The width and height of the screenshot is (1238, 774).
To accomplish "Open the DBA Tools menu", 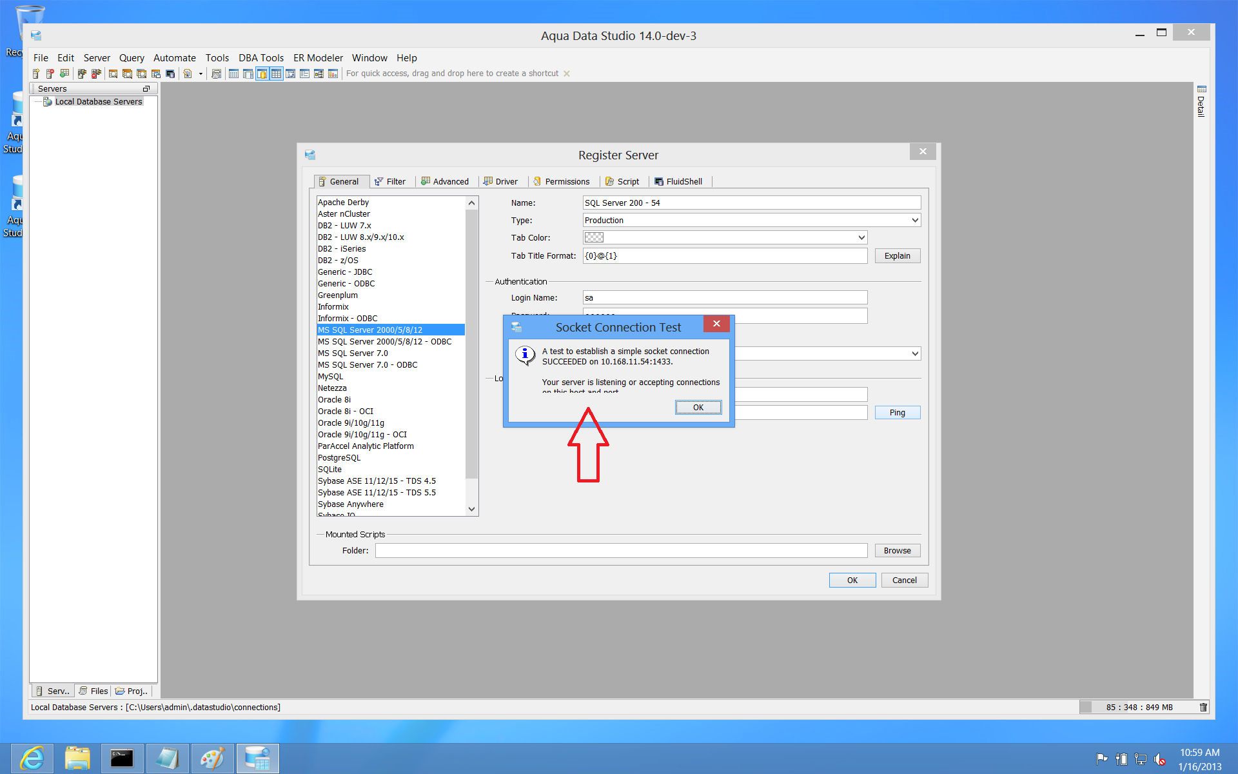I will click(260, 58).
